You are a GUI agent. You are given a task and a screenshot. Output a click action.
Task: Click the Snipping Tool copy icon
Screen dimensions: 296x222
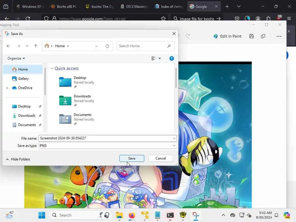pos(263,36)
